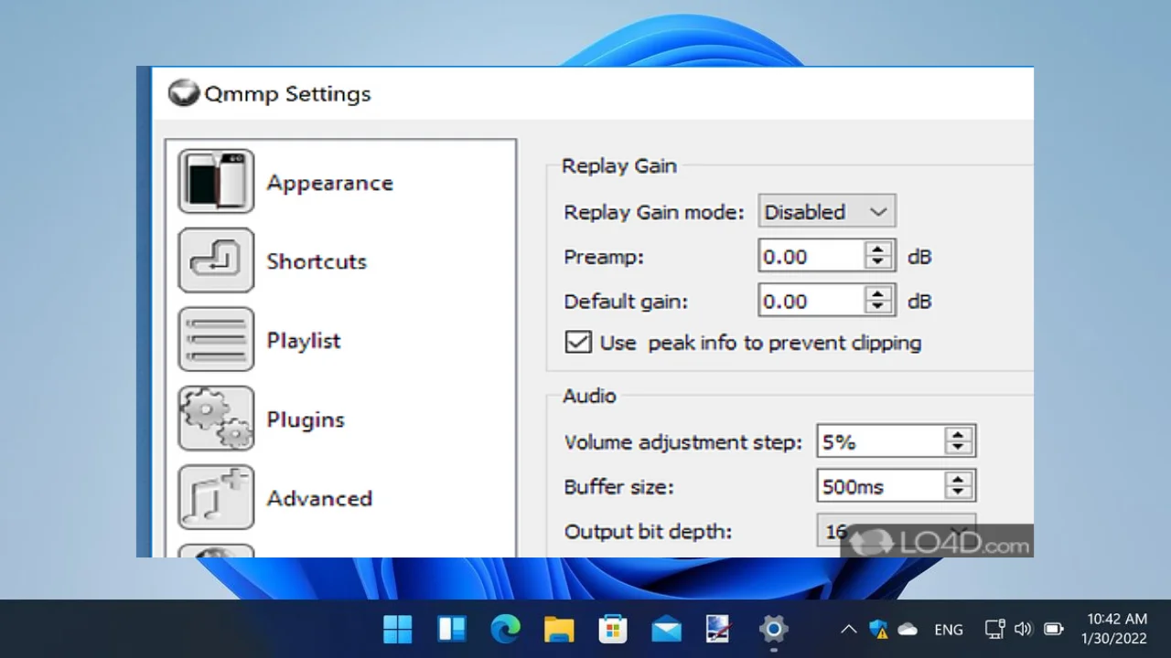Click the Default gain 0.00 input field
Viewport: 1171px width, 658px height.
(x=811, y=302)
